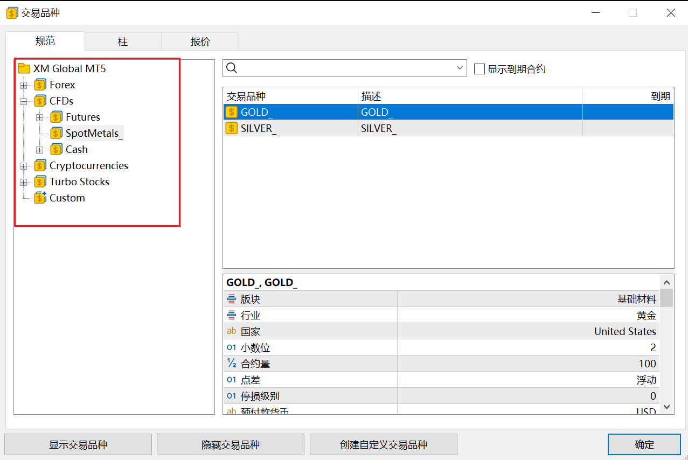Enable the 显示到期合约 checkbox
The image size is (688, 460).
click(479, 68)
